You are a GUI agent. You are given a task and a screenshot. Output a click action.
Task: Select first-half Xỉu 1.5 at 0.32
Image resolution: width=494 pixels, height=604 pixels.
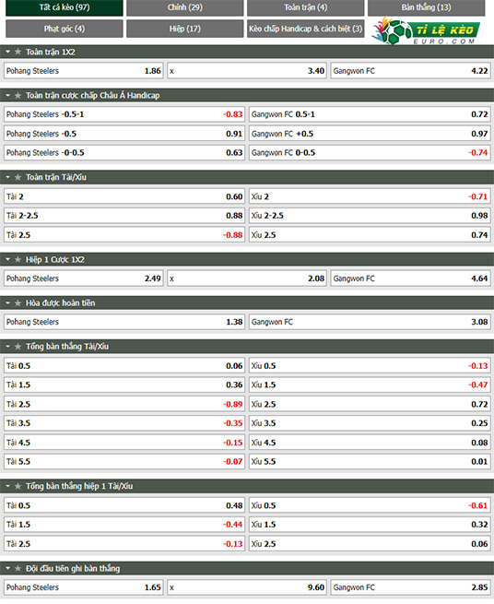point(370,525)
